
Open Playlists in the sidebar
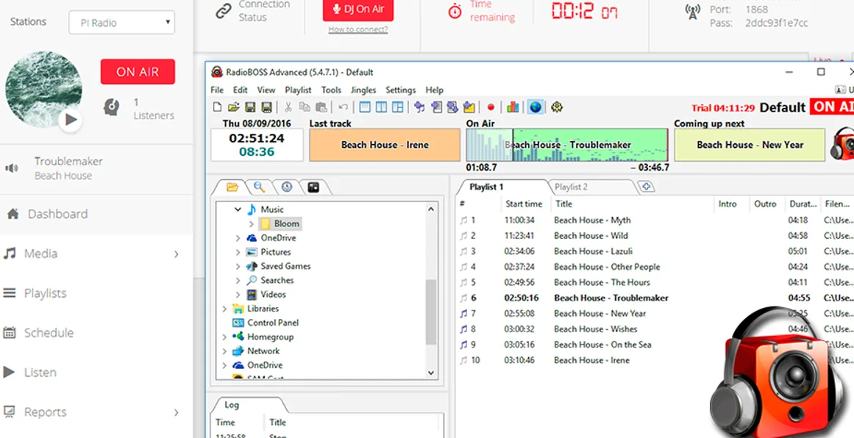45,293
